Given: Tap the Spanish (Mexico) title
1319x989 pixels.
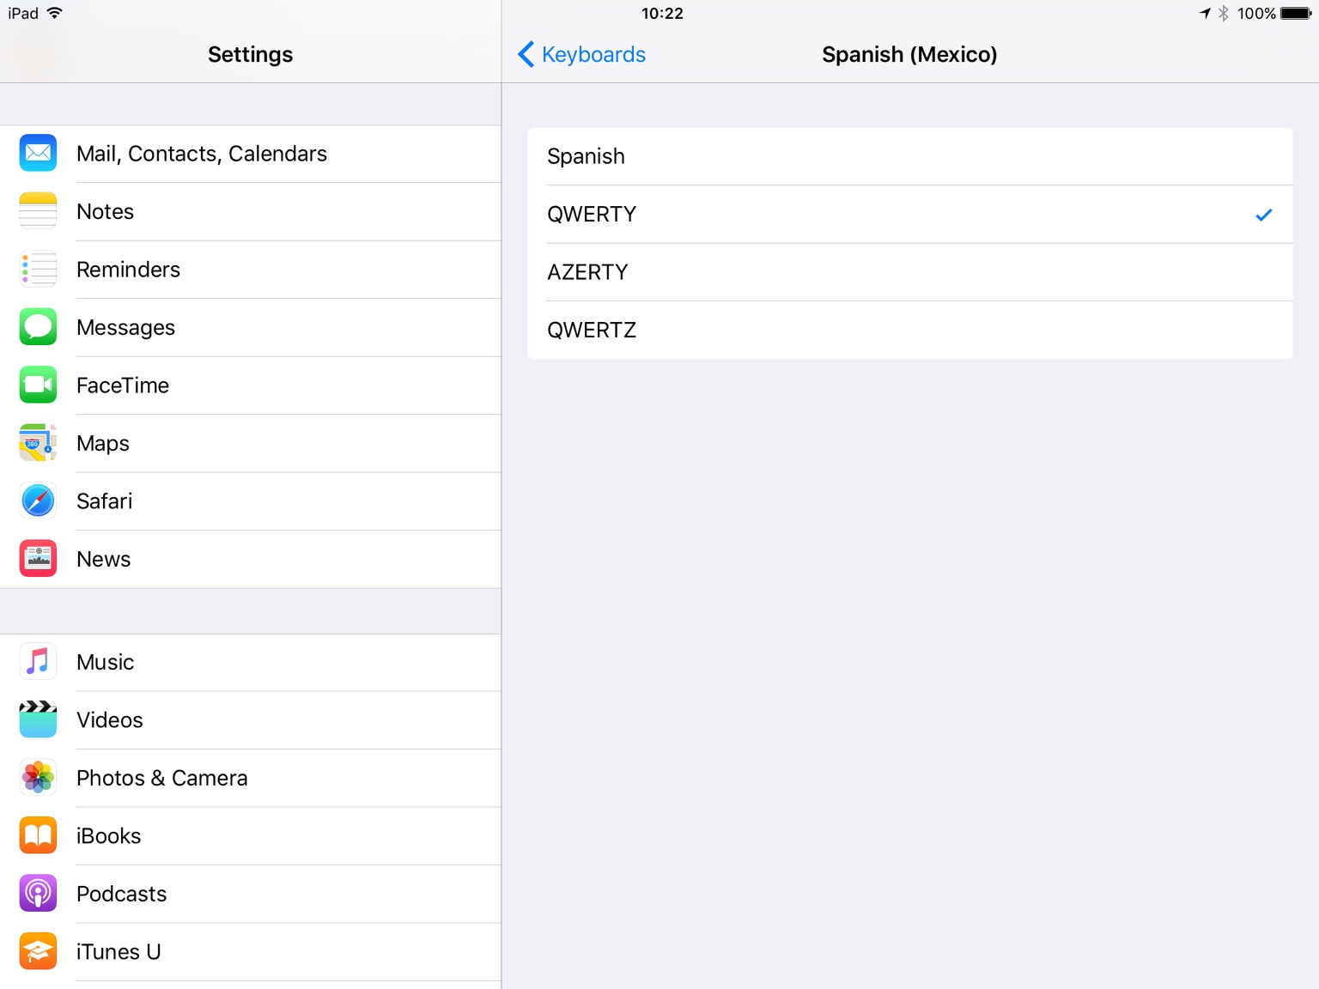Looking at the screenshot, I should click(x=909, y=55).
